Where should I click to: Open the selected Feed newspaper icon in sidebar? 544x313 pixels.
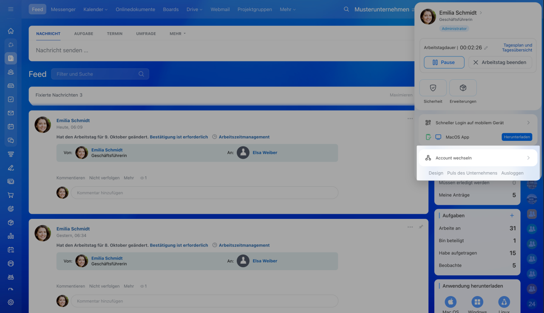pyautogui.click(x=11, y=58)
